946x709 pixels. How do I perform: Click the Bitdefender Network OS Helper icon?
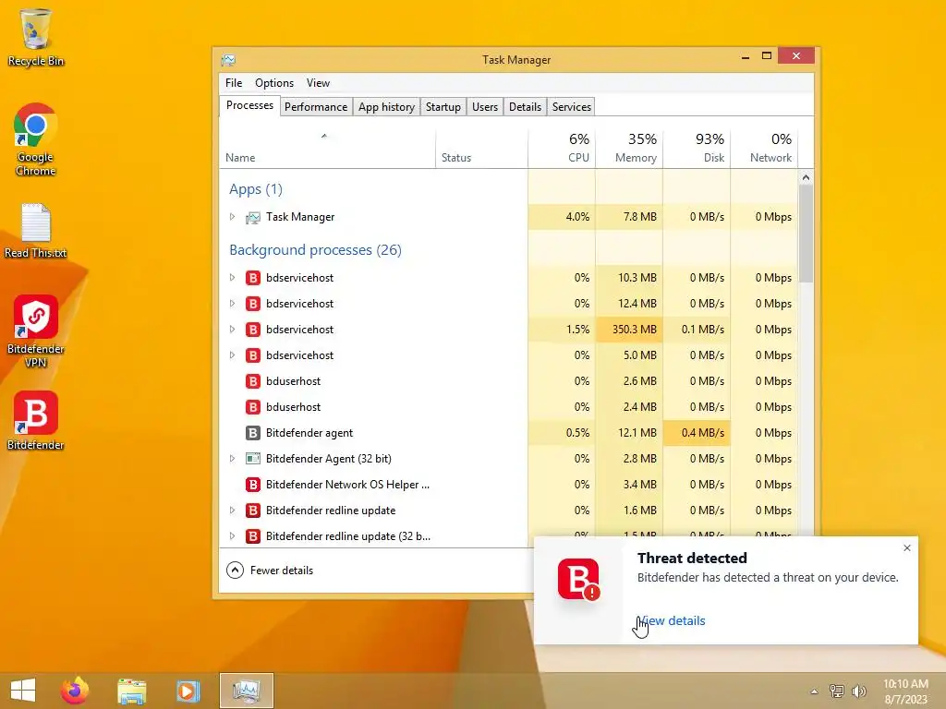pos(253,485)
